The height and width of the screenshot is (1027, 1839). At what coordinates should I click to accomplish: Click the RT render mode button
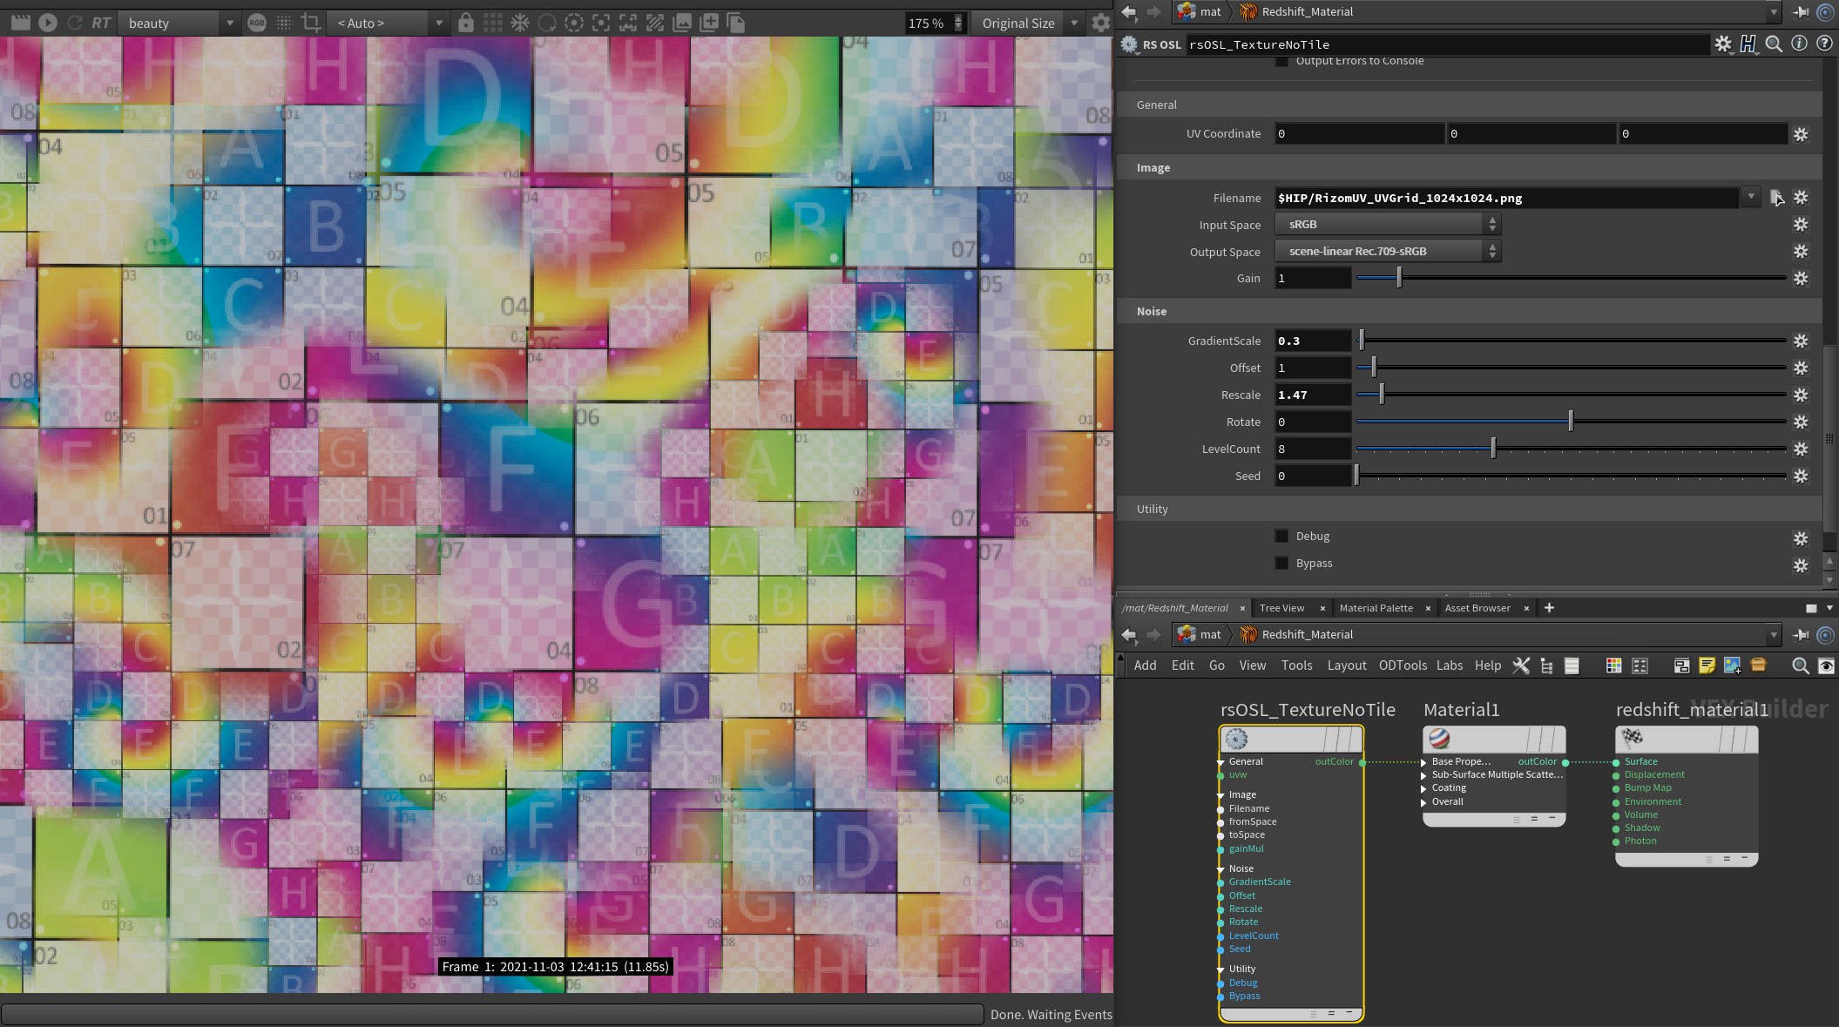pos(101,23)
